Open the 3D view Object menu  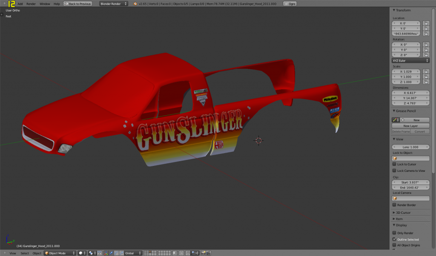click(x=37, y=253)
